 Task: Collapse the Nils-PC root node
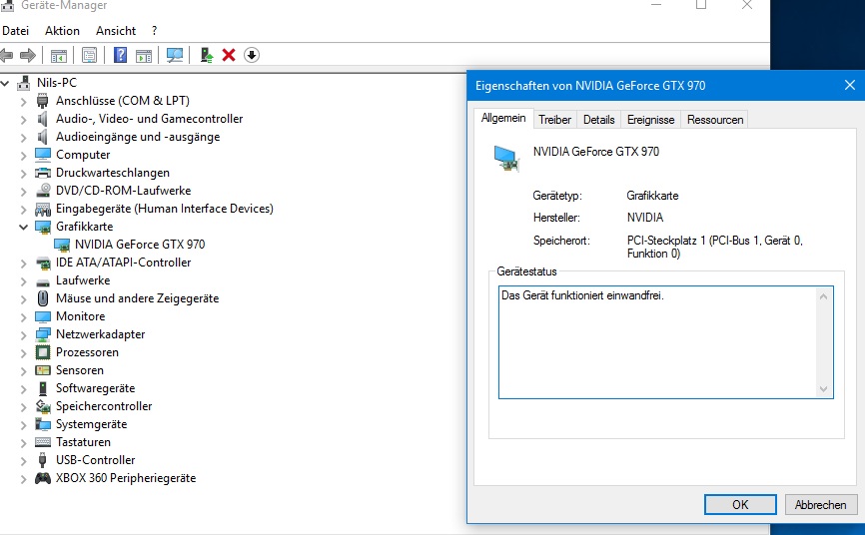click(x=5, y=83)
